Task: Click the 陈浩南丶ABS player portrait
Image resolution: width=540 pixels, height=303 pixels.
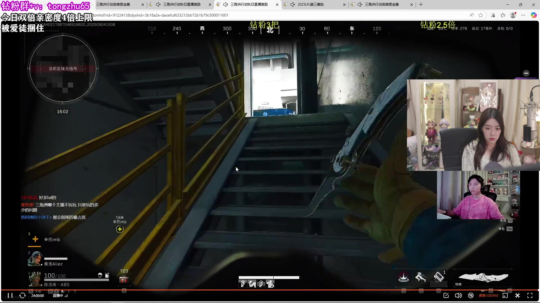Action: (x=35, y=279)
